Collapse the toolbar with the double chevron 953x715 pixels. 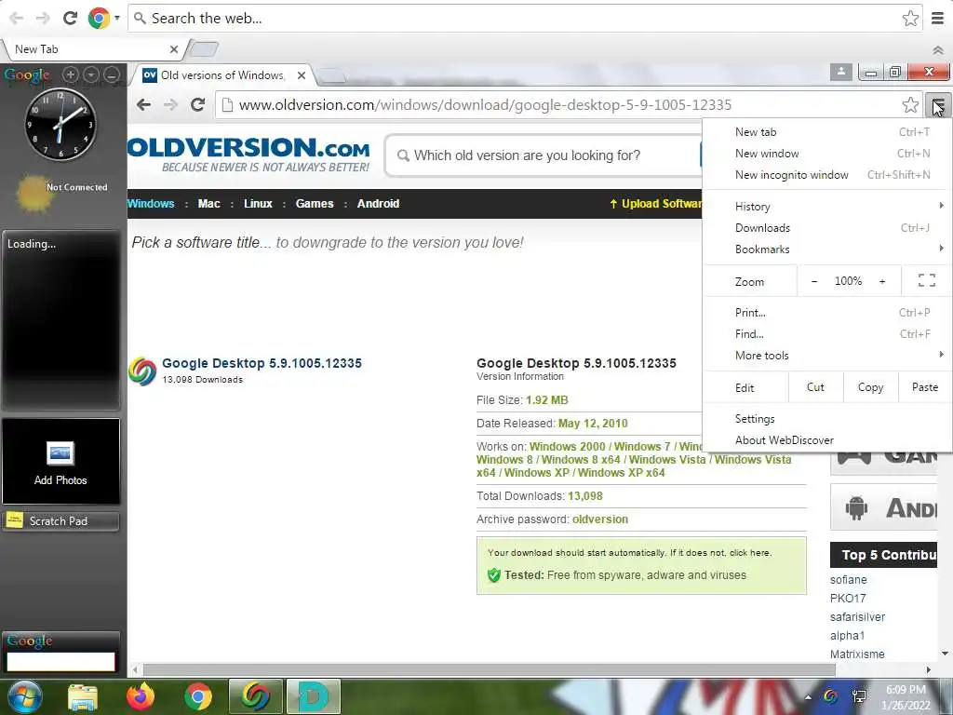click(x=938, y=50)
